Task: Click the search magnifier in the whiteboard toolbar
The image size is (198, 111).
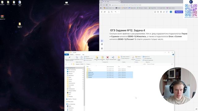Action: pos(112,12)
